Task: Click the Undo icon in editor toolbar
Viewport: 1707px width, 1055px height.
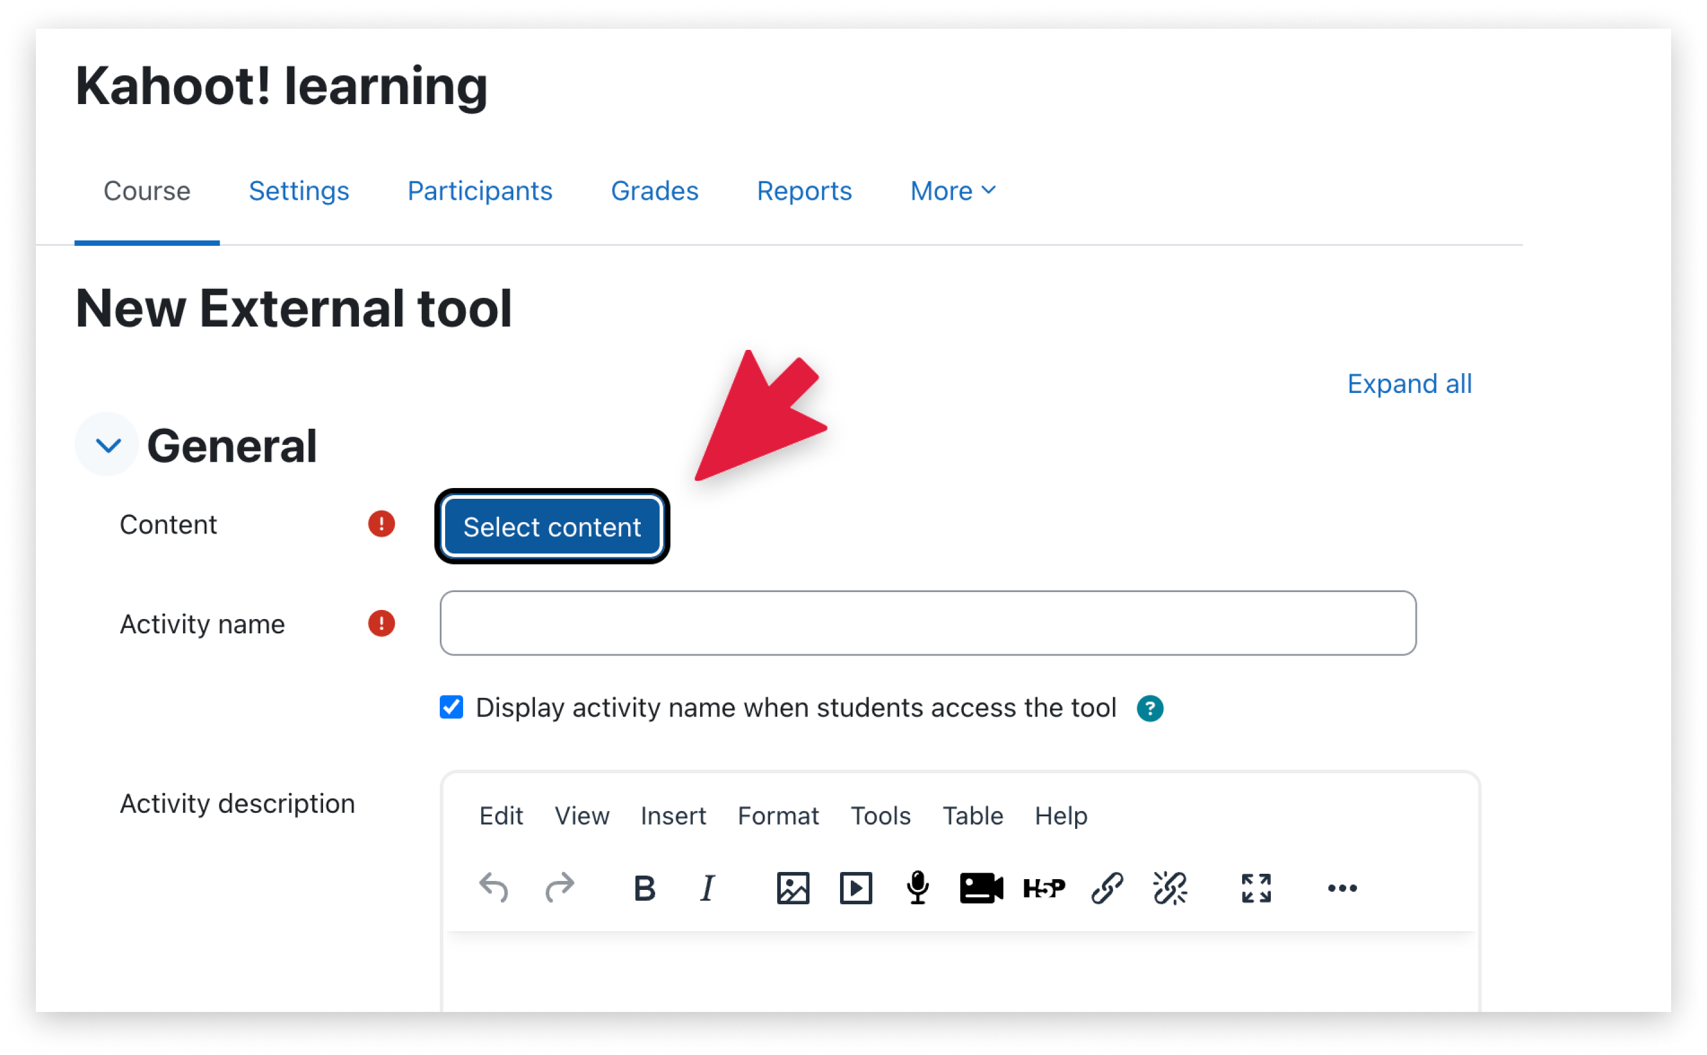Action: pos(494,888)
